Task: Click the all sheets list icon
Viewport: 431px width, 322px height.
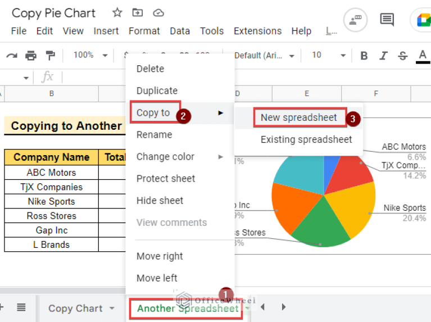Action: click(21, 307)
